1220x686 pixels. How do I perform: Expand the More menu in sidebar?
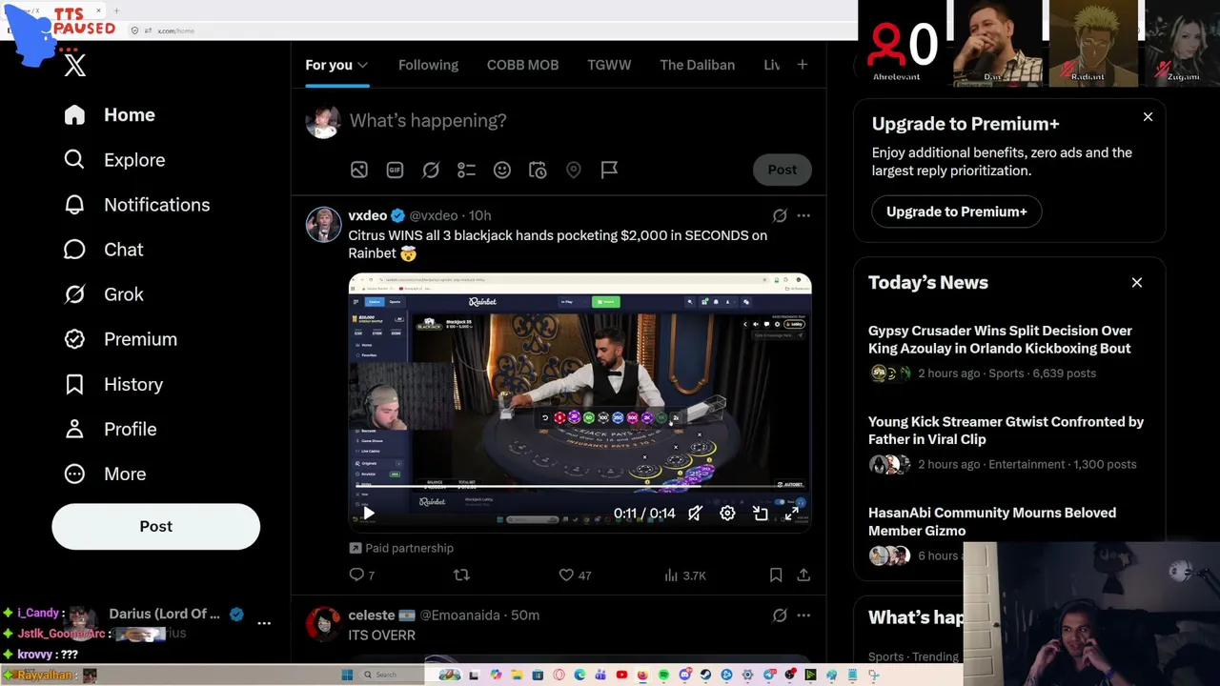pyautogui.click(x=105, y=474)
